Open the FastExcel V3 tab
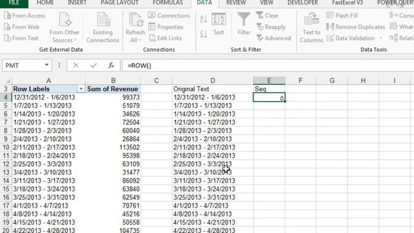Screen dimensions: 414x233 (347, 3)
